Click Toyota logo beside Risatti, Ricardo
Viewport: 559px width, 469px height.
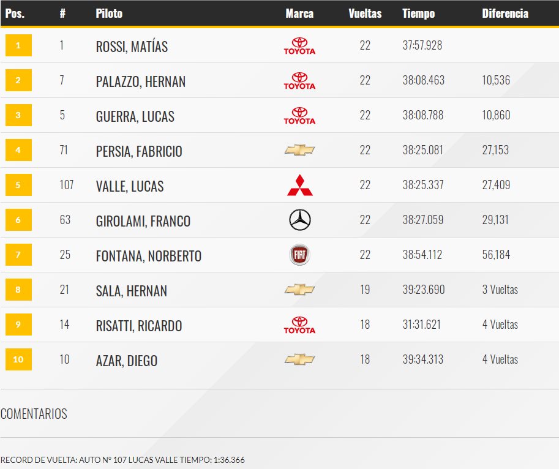299,325
